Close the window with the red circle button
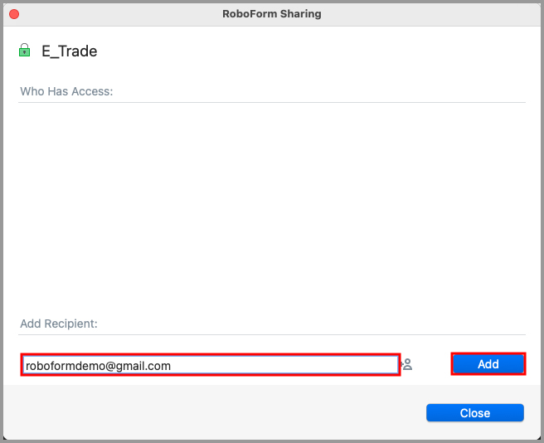Image resolution: width=544 pixels, height=443 pixels. coord(14,14)
